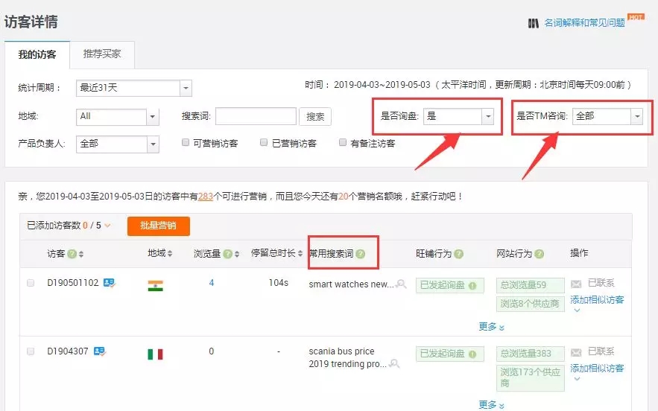Click help icon beside 旺铺行为 header
This screenshot has width=658, height=411.
[x=459, y=254]
